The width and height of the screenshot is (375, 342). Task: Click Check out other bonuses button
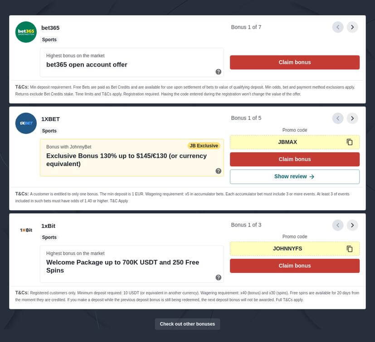[x=187, y=324]
